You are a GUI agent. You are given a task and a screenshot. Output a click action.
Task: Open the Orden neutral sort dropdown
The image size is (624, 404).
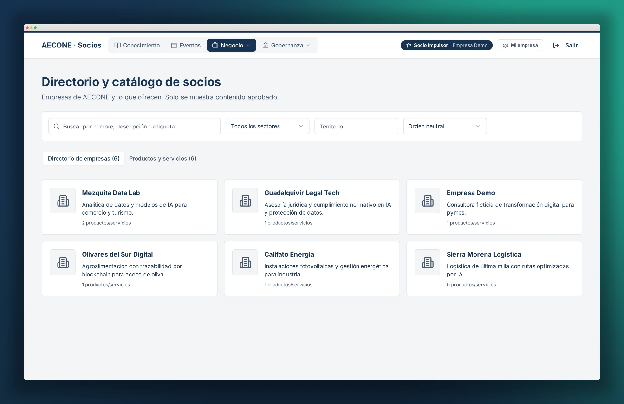click(x=445, y=126)
